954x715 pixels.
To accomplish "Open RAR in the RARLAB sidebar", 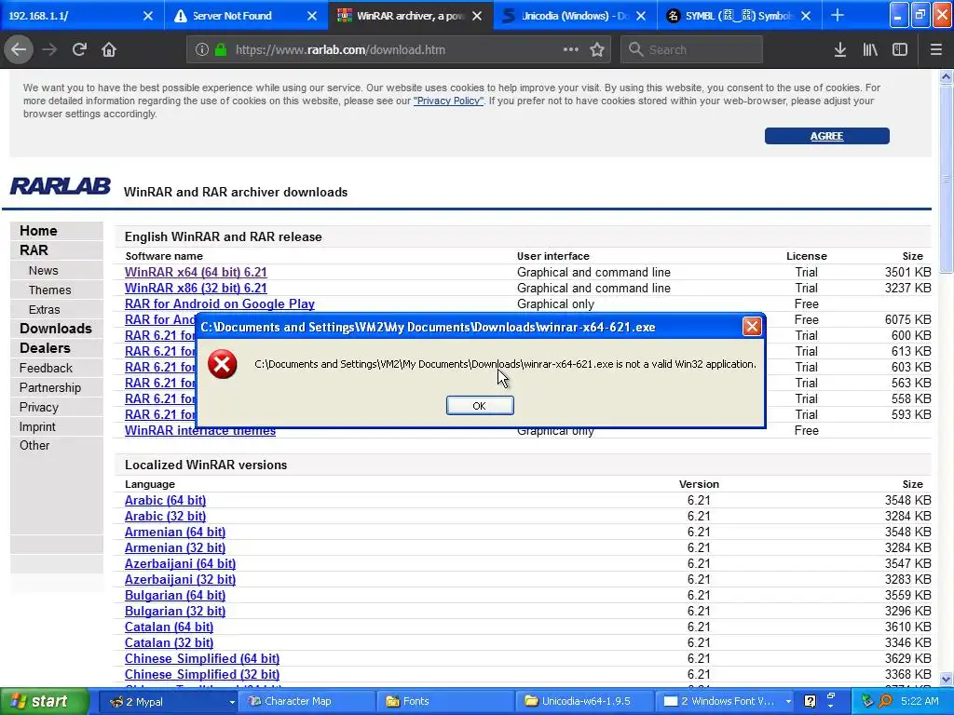I will coord(34,250).
